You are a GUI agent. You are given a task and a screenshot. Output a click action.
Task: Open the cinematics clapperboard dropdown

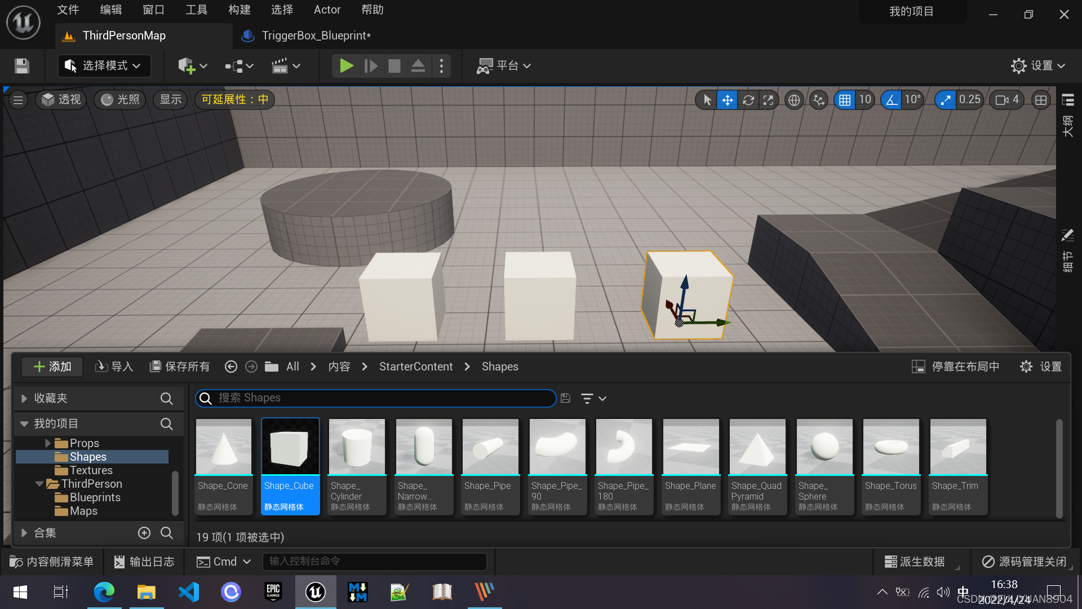tap(286, 66)
